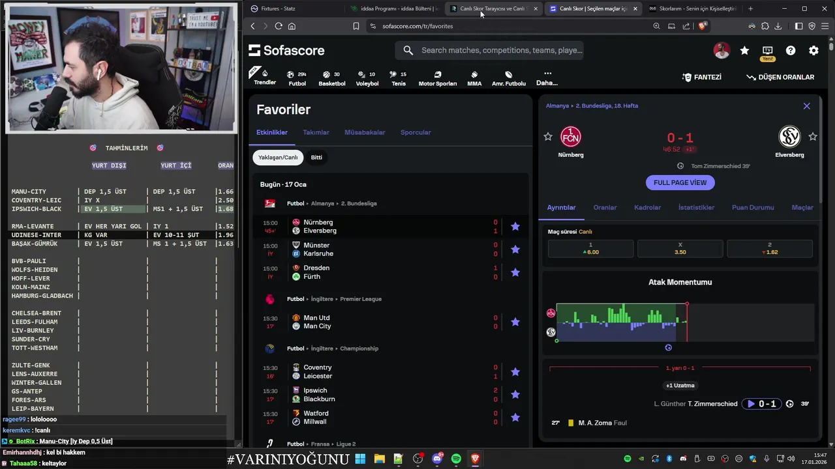Click the browser address bar URL
This screenshot has width=835, height=469.
click(x=417, y=26)
